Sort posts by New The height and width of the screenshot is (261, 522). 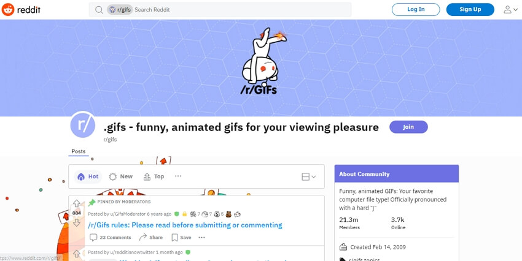(121, 176)
